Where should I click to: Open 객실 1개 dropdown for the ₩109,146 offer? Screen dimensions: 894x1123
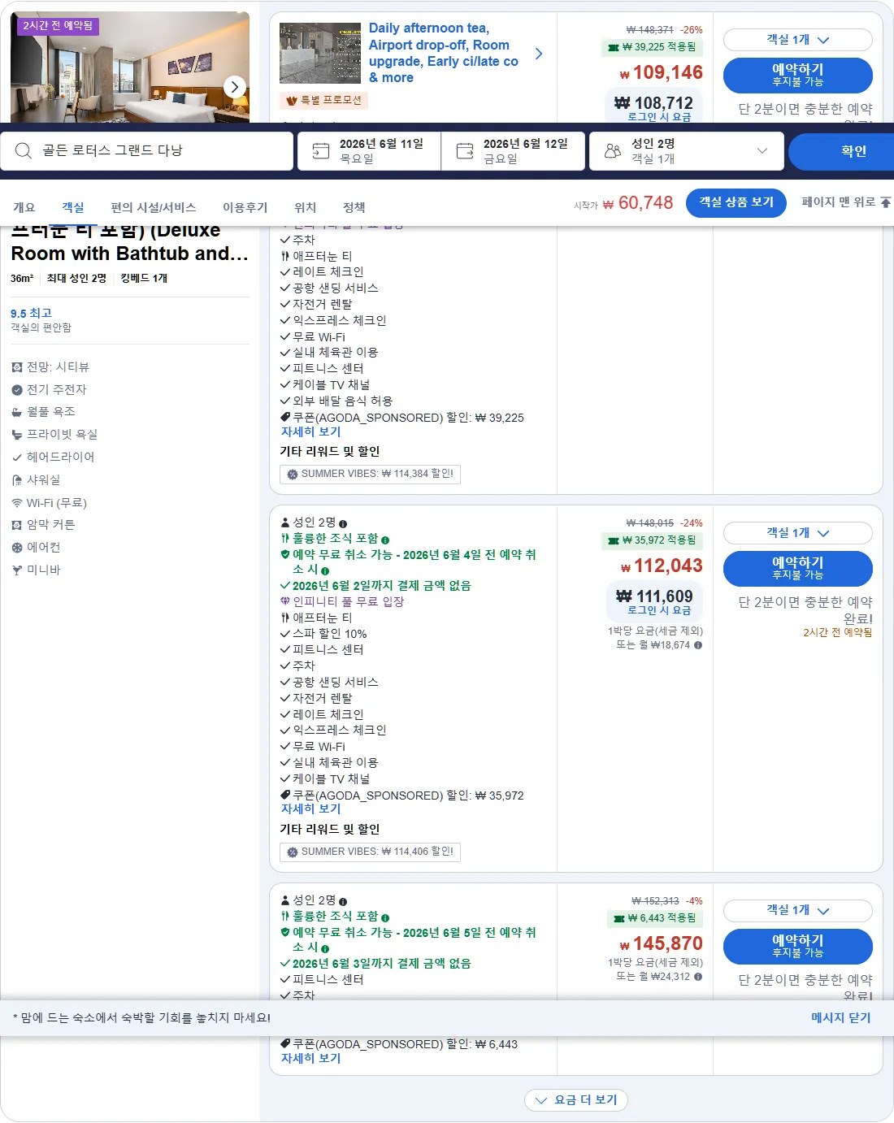[x=797, y=40]
